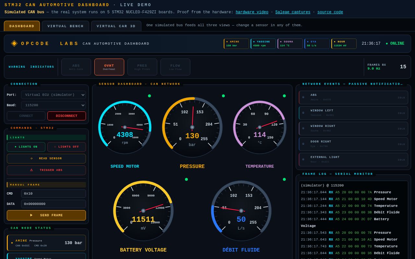This screenshot has height=259, width=415.
Task: Toggle the PRES High Press warning indicator
Action: (142, 67)
